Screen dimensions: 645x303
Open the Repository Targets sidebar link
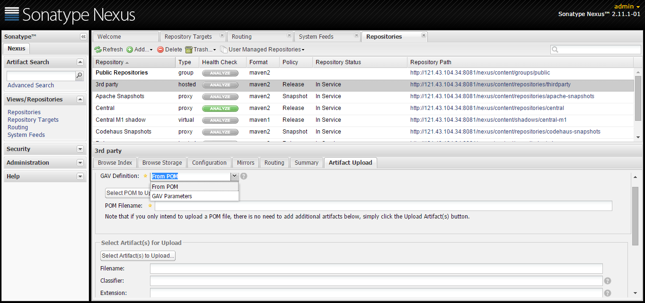tap(33, 120)
